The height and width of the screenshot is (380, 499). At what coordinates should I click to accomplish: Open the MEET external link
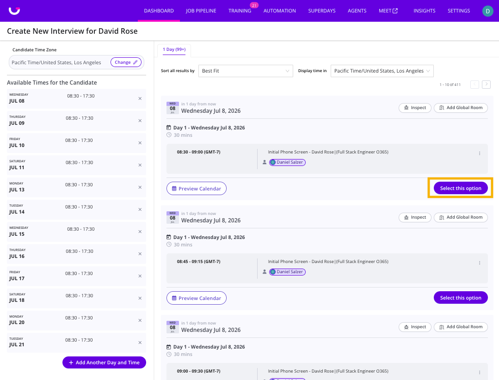point(388,11)
